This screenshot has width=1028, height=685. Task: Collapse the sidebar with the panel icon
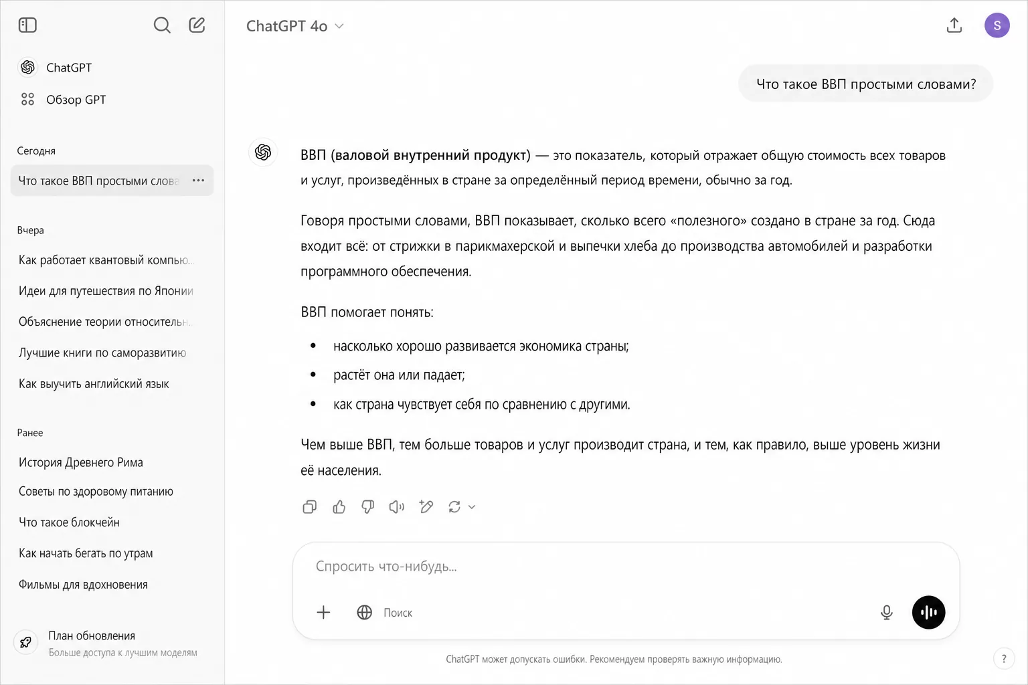[27, 25]
